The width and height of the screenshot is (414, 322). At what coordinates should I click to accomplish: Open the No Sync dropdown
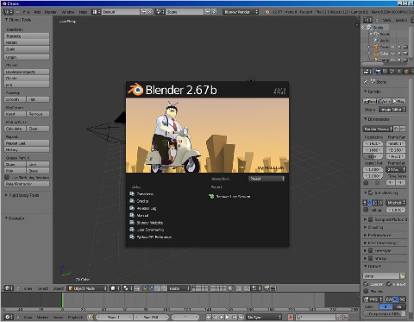264,317
